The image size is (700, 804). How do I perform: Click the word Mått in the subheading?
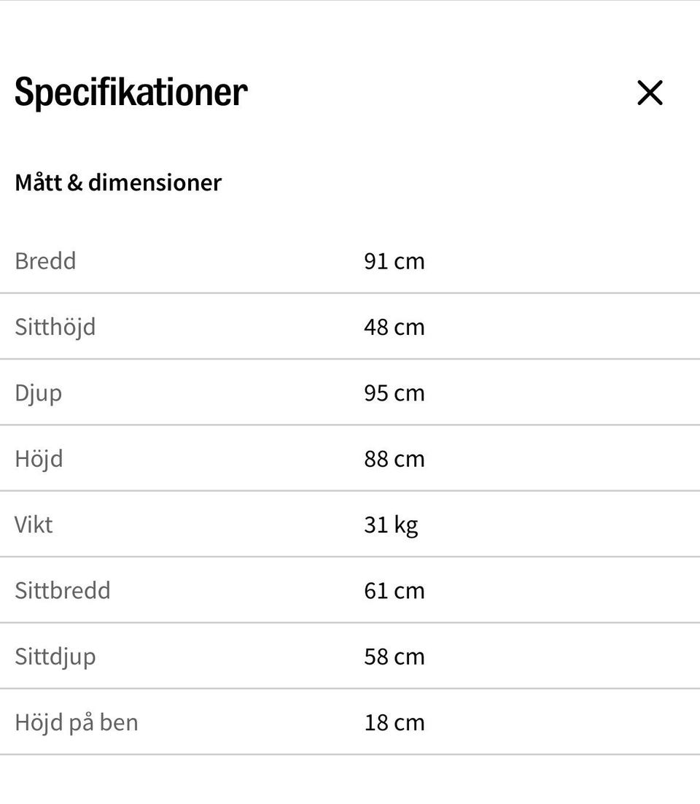[x=38, y=182]
